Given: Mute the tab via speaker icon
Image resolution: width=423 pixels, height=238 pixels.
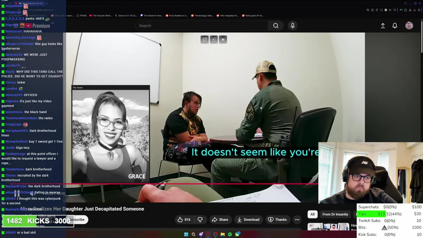Looking at the screenshot, I should [401, 10].
